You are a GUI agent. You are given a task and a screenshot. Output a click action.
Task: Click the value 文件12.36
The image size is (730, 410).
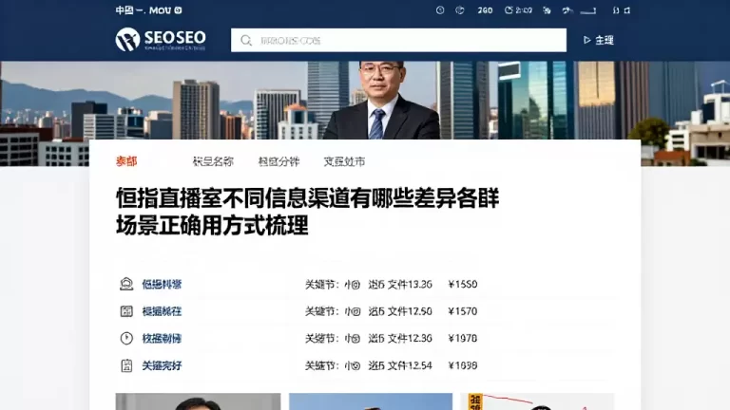click(x=410, y=338)
